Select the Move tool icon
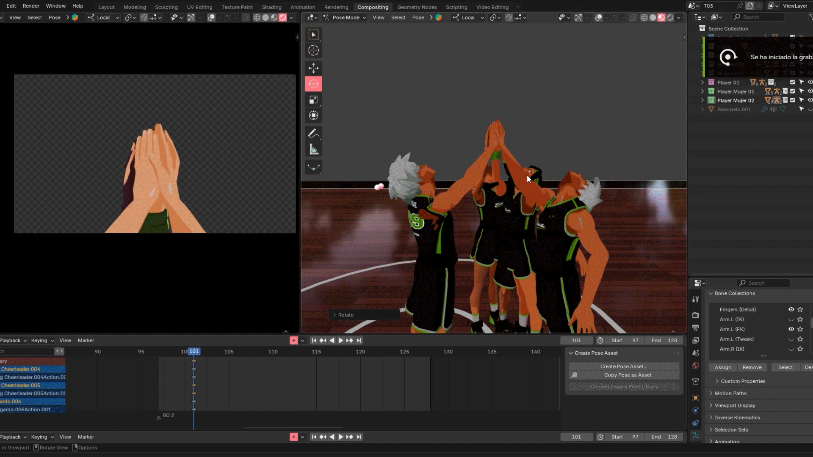Screen dimensions: 813x457 pyautogui.click(x=313, y=68)
